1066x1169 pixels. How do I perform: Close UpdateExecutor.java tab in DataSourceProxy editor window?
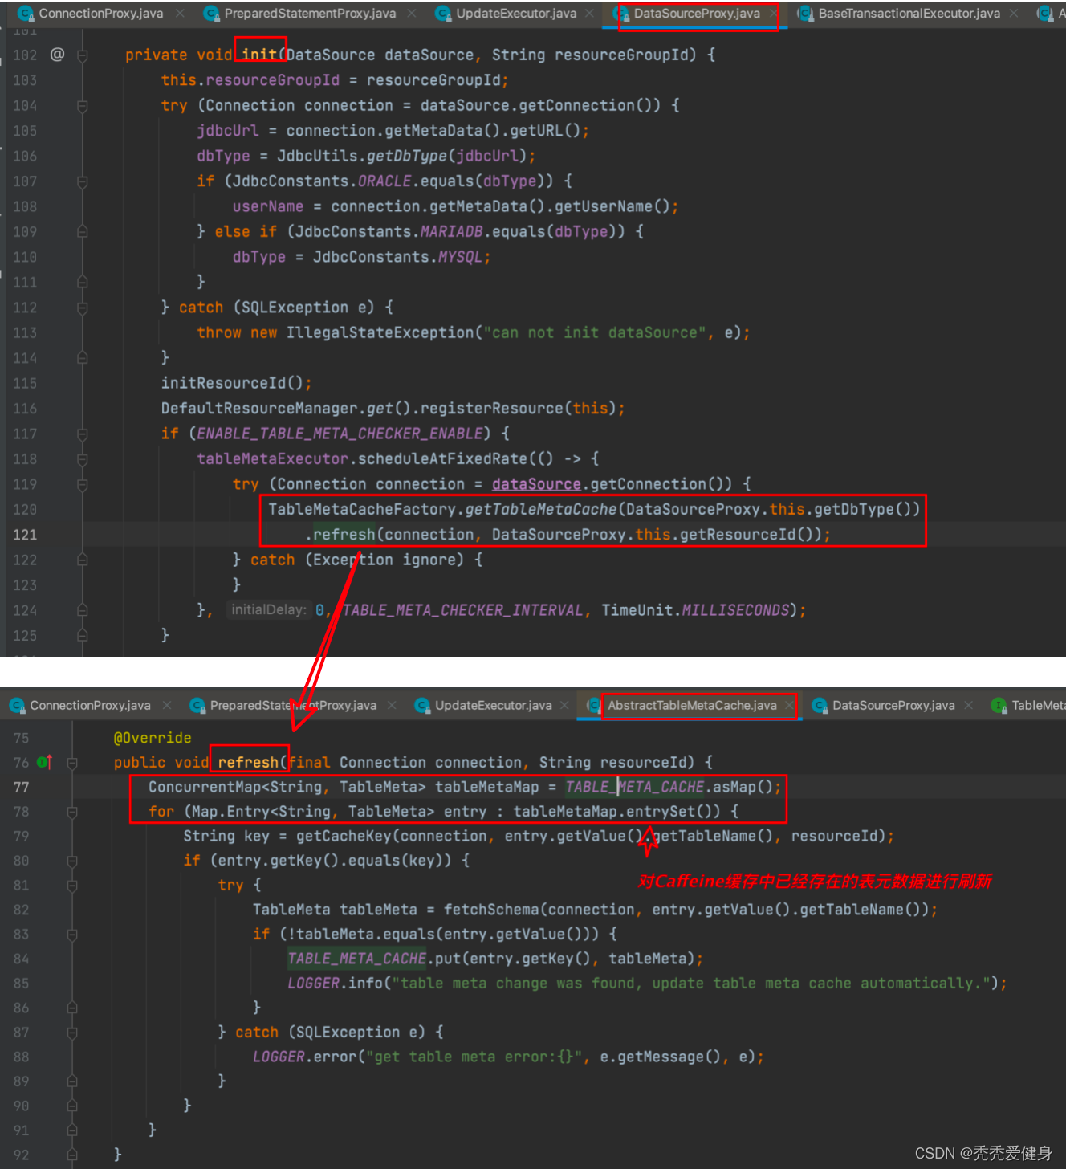click(591, 14)
